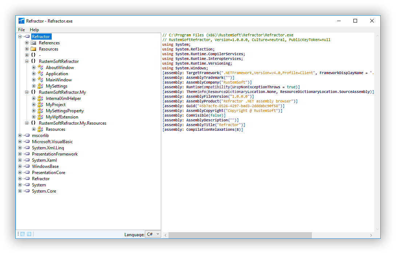
Task: Click the mscorlib assembly icon
Action: [27, 136]
